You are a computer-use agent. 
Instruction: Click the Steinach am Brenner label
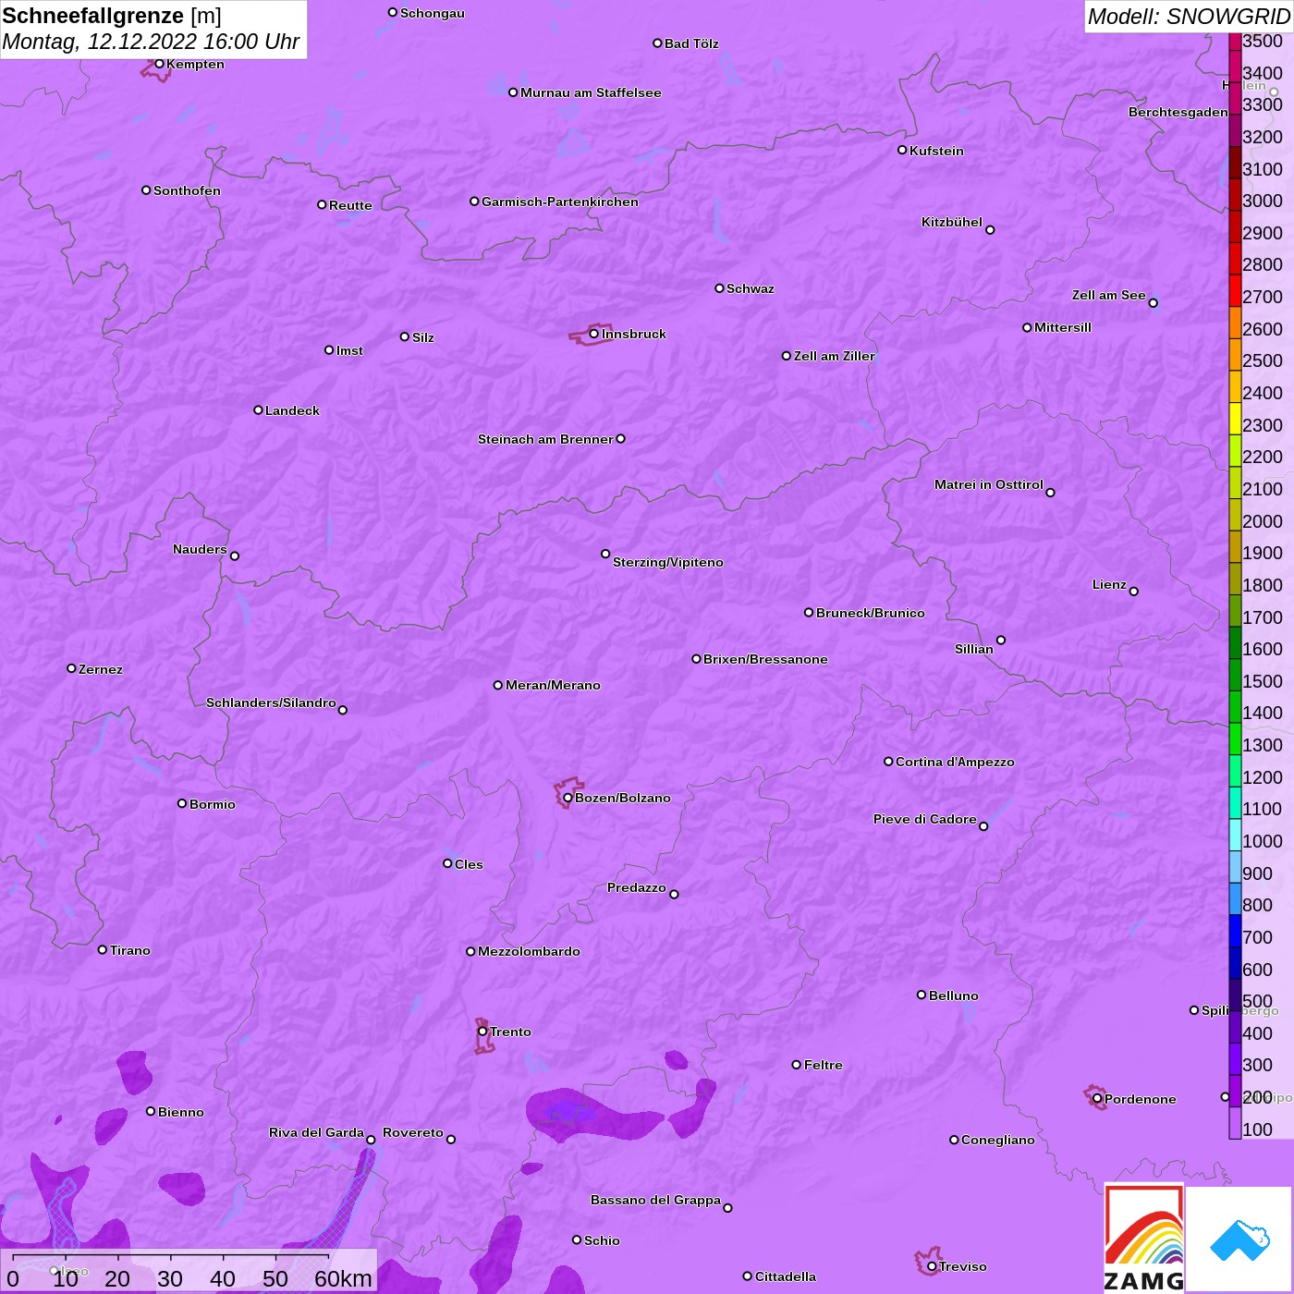545,439
